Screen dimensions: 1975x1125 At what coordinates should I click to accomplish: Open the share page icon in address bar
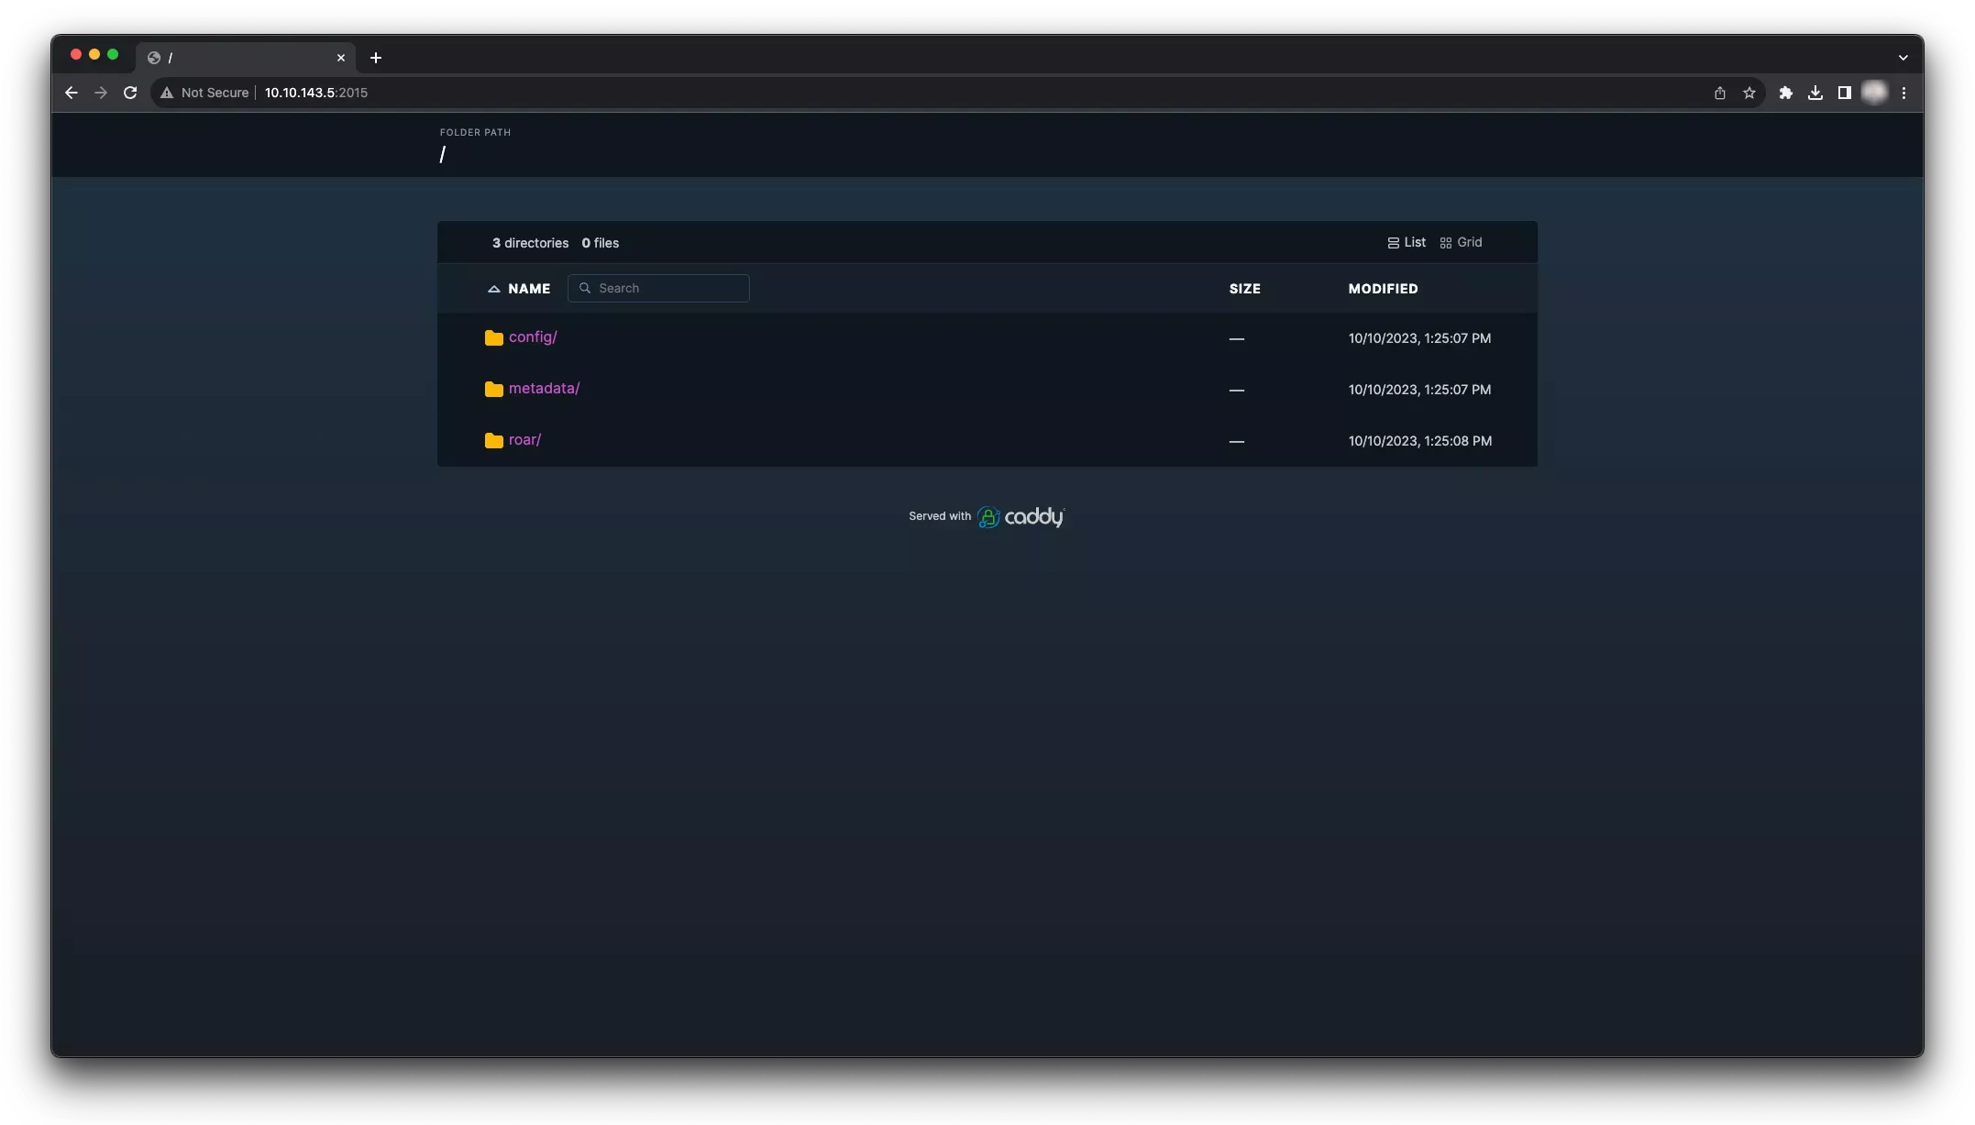(x=1720, y=93)
